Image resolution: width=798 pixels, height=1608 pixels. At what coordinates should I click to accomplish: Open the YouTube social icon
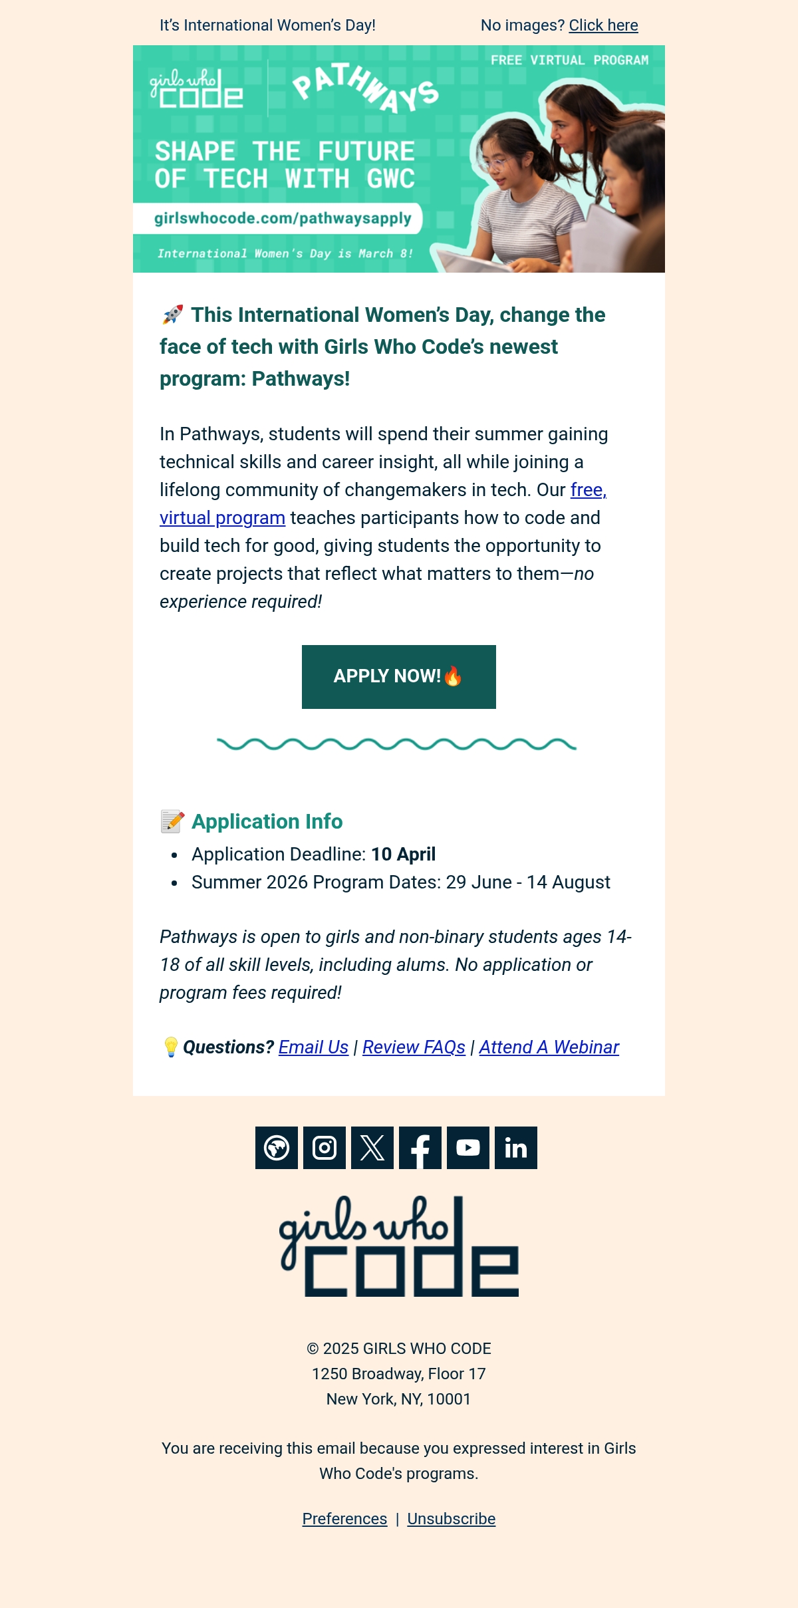468,1148
